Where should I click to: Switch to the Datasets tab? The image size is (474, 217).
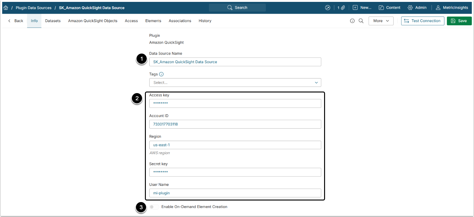pos(53,21)
